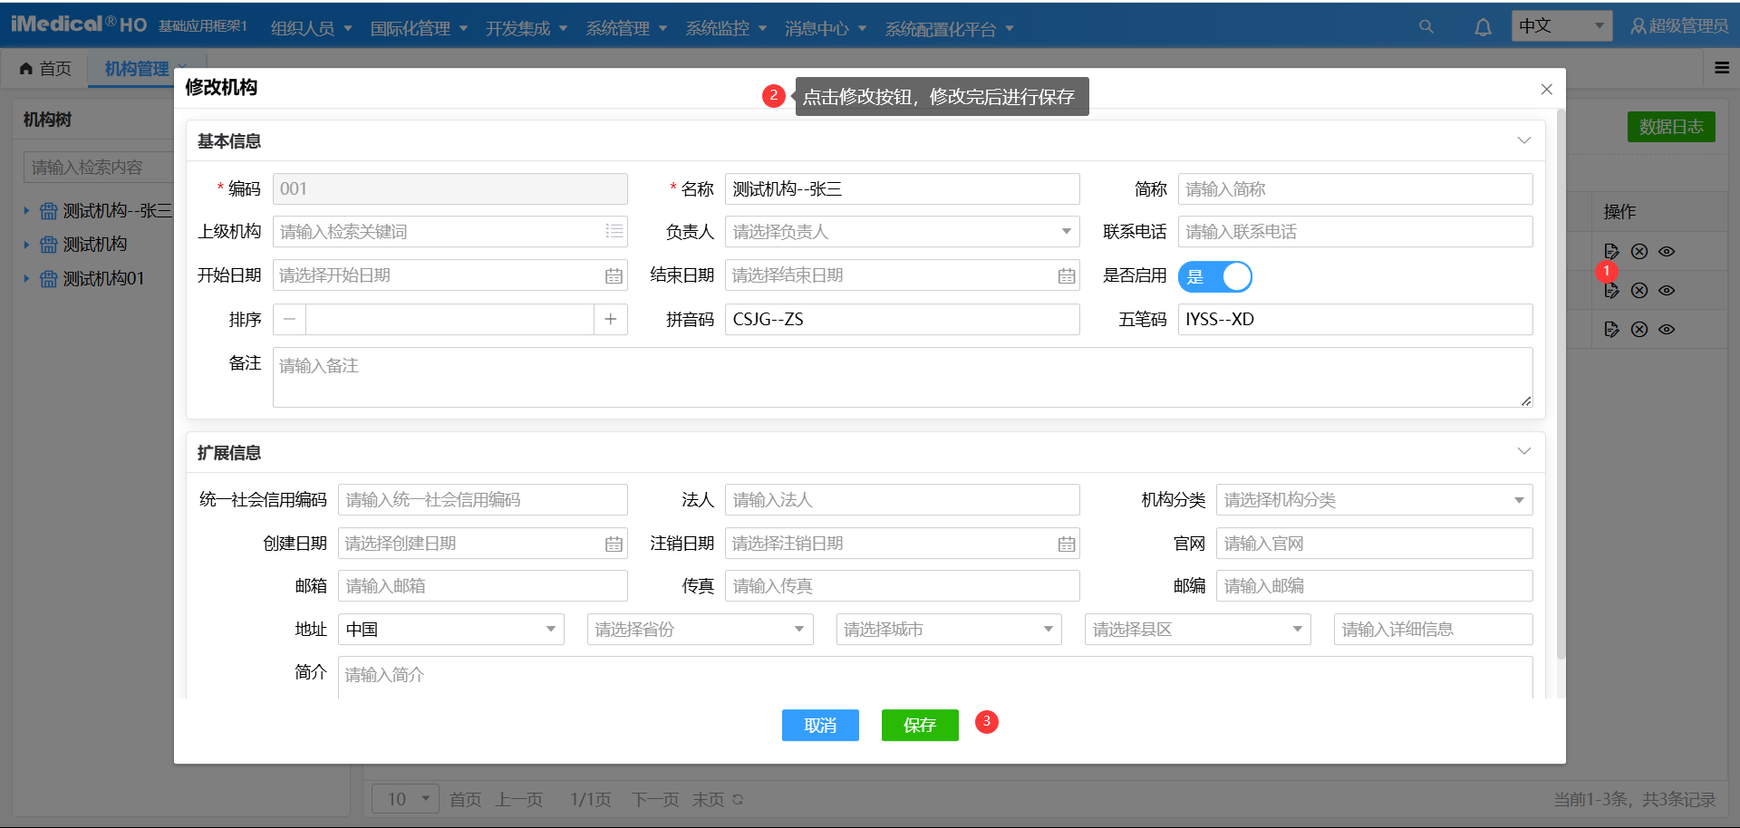1740x828 pixels.
Task: Click calendar icon in 结束日期 field
Action: (x=1066, y=276)
